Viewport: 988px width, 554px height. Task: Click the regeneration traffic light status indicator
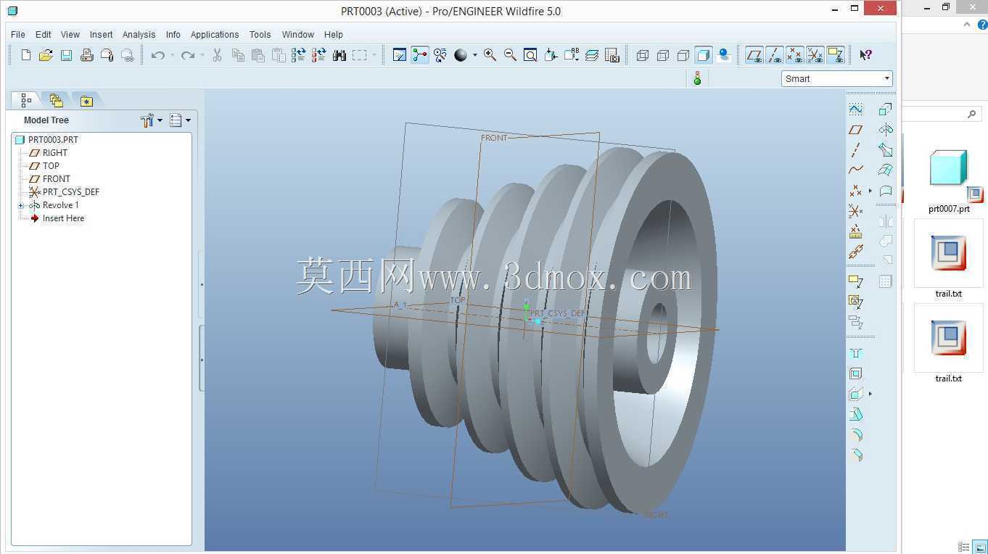coord(697,78)
